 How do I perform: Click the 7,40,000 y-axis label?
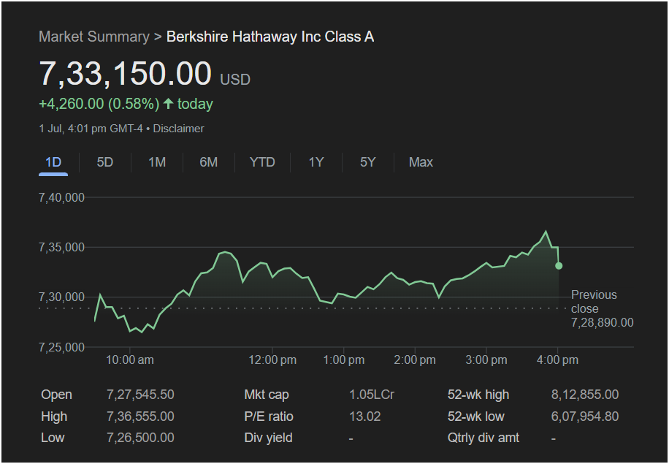[x=61, y=197]
